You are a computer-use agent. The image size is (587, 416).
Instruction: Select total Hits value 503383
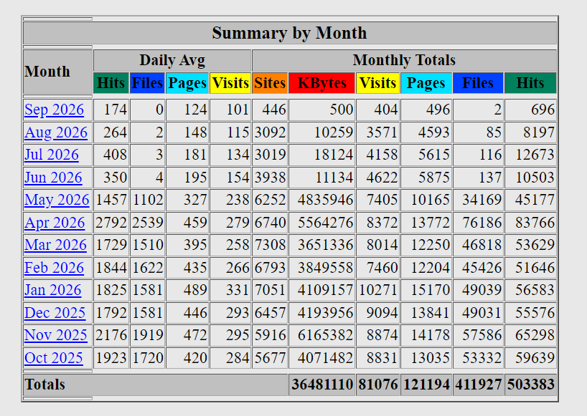[x=530, y=384]
